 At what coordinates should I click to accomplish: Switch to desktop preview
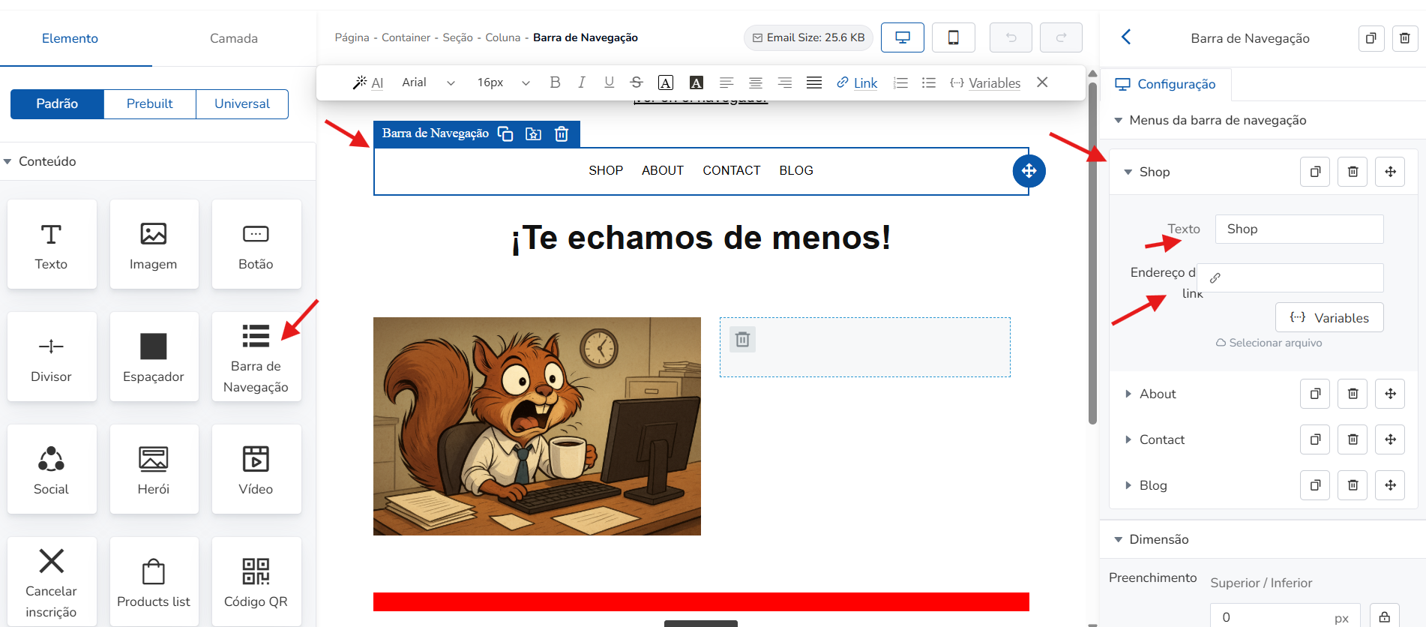tap(903, 37)
